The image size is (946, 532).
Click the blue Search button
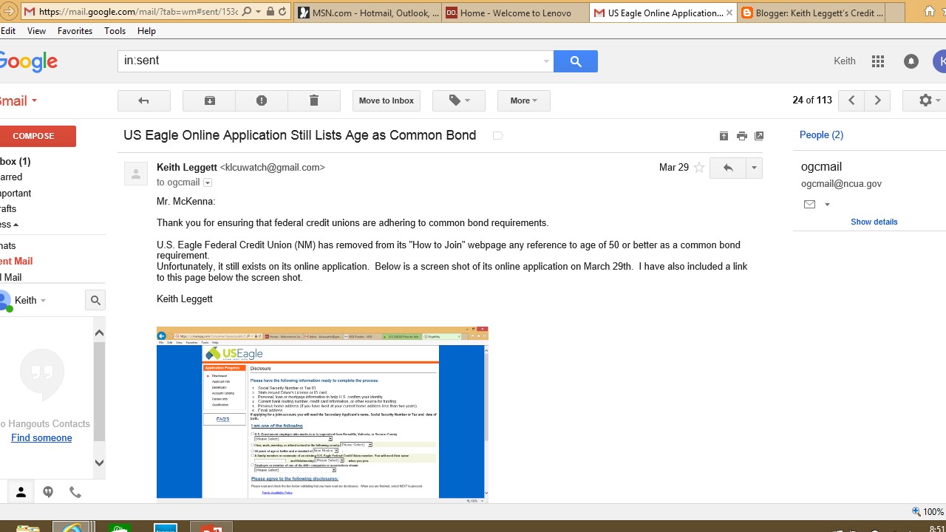576,61
